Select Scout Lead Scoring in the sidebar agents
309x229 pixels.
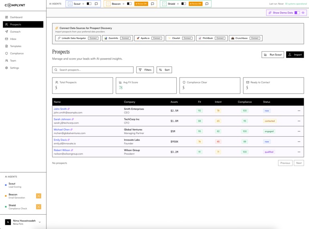[x=23, y=185]
